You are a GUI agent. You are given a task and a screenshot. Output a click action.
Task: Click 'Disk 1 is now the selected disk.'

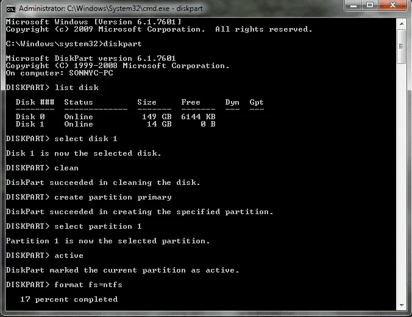[x=83, y=153]
